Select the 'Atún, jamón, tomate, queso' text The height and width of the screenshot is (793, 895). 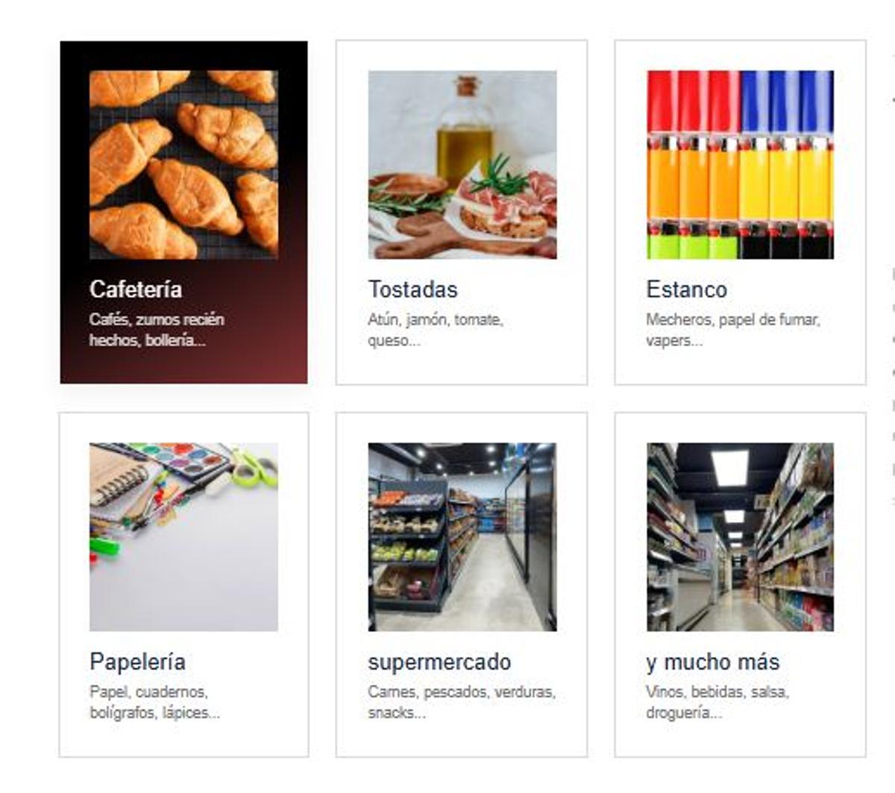point(436,330)
